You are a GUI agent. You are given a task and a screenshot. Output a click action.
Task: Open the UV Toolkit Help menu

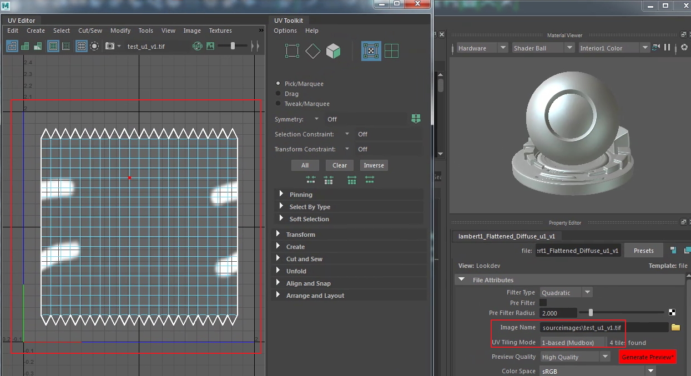pos(312,31)
